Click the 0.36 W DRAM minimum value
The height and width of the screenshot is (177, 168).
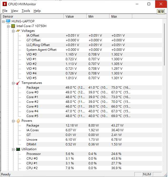coord(93,144)
